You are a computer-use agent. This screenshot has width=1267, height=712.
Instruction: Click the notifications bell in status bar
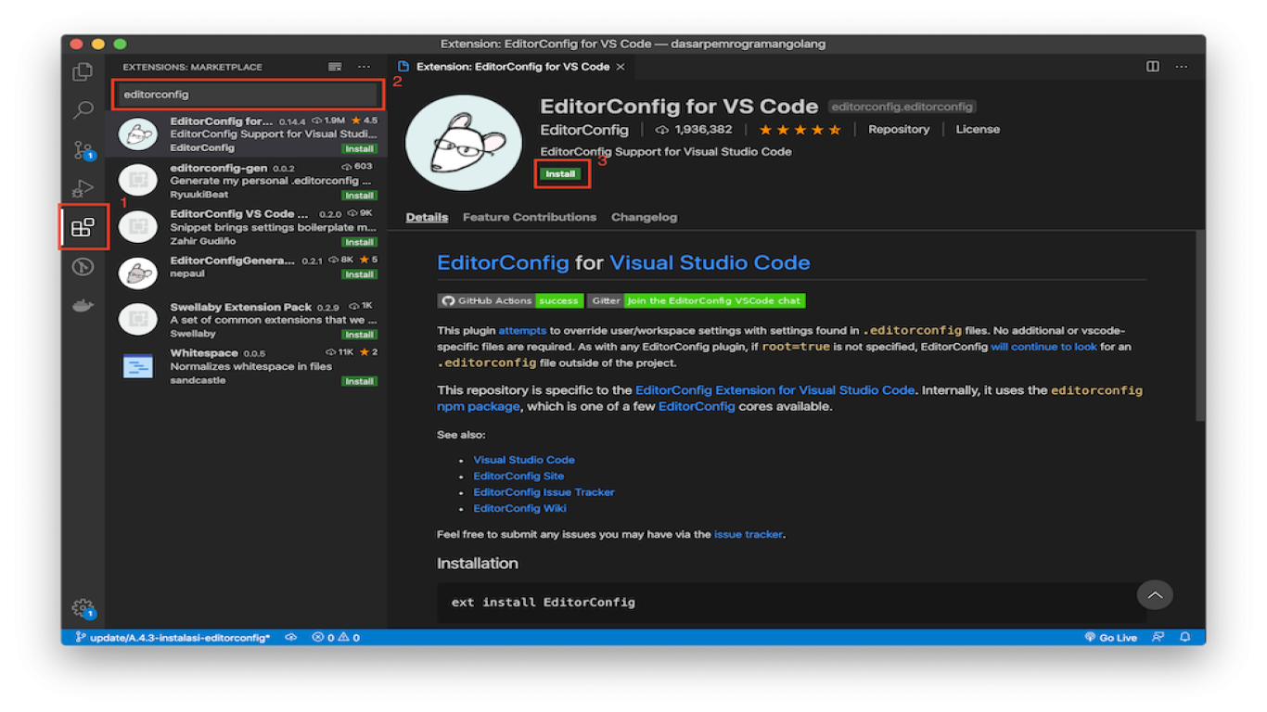click(x=1185, y=637)
